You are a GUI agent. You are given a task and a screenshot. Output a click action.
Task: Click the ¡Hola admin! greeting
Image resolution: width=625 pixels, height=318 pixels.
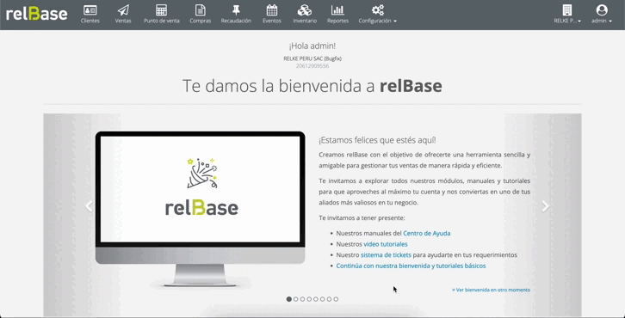(312, 46)
